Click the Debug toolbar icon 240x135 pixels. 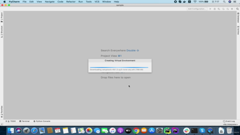(x=214, y=9)
